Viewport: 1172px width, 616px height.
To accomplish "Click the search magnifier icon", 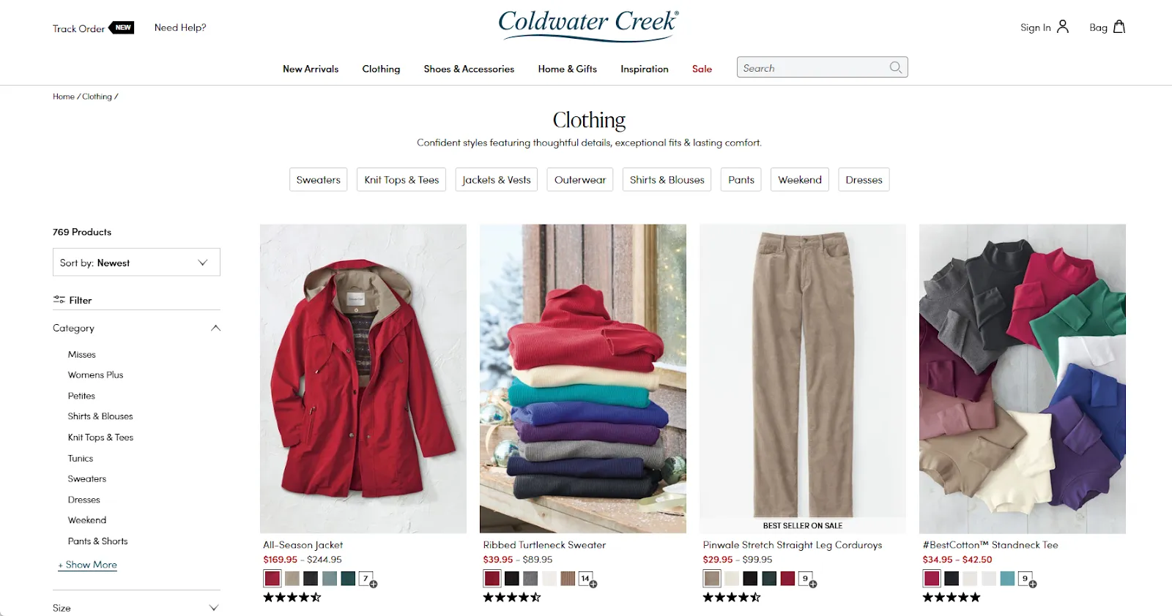I will pyautogui.click(x=895, y=67).
